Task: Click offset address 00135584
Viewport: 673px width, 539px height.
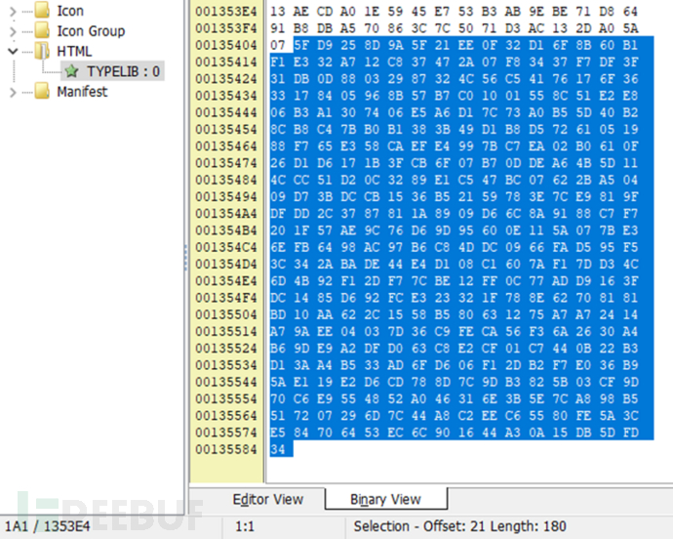Action: coord(226,449)
